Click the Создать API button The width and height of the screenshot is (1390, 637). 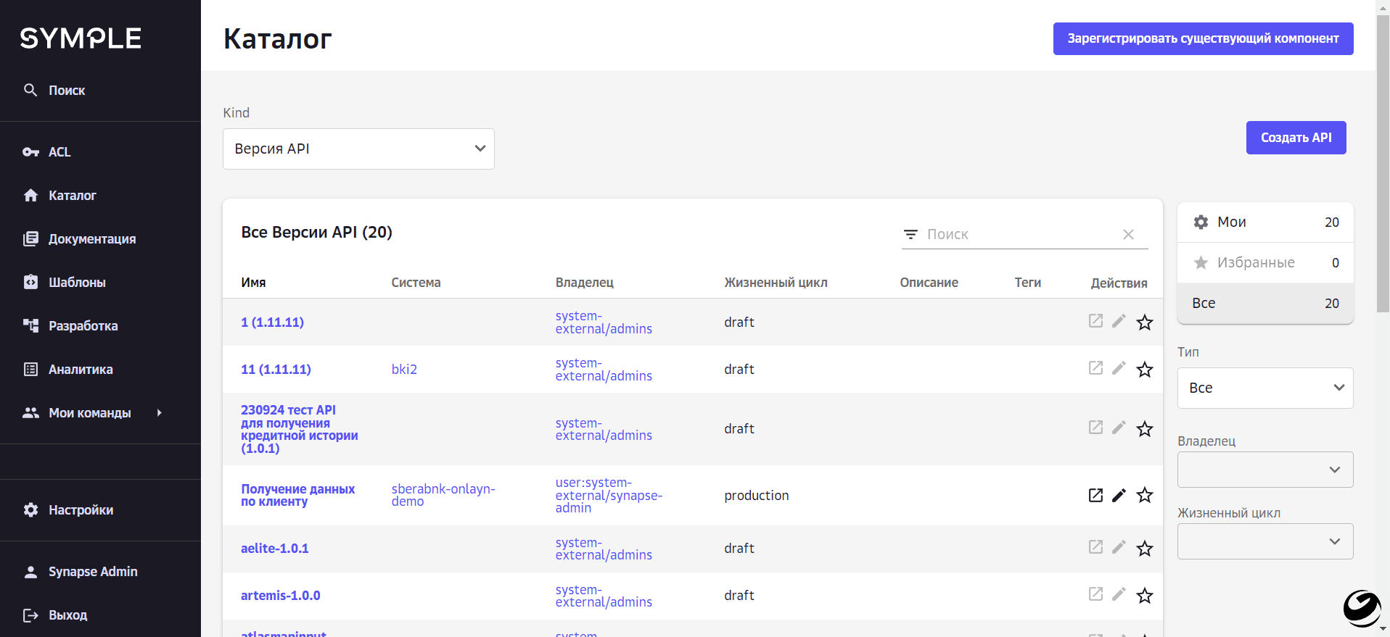point(1296,138)
